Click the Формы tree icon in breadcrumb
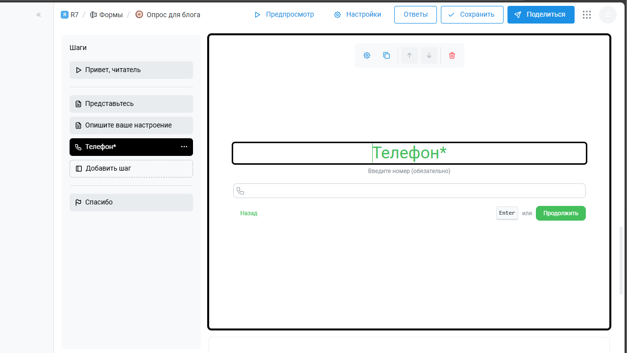Viewport: 627px width, 353px height. tap(94, 15)
